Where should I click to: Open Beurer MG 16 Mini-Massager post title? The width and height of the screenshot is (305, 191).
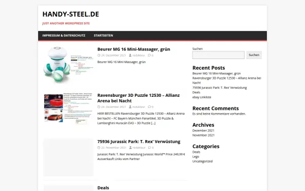[x=134, y=49]
